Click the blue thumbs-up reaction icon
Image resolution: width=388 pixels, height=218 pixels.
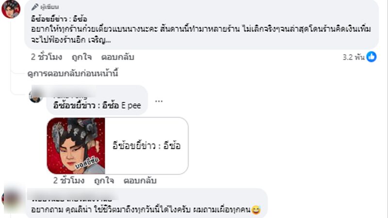click(x=371, y=57)
